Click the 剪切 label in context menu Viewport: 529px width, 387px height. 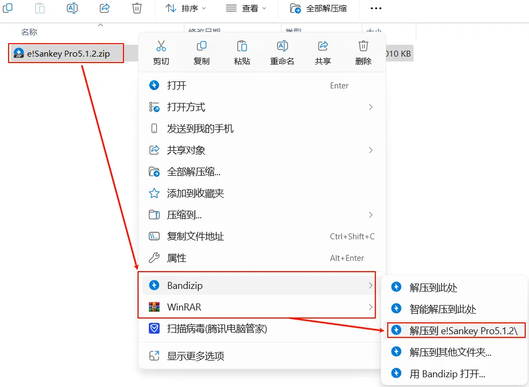click(161, 61)
